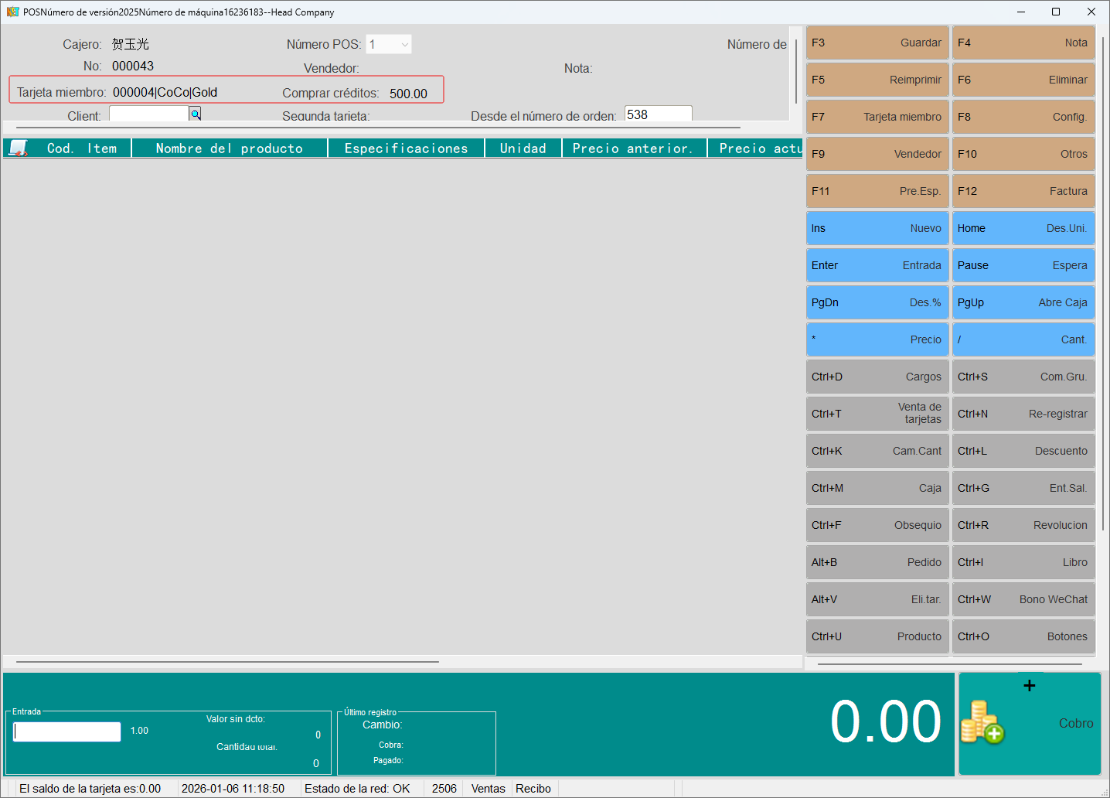Click the app icon in title bar
Viewport: 1110px width, 798px height.
(x=12, y=12)
